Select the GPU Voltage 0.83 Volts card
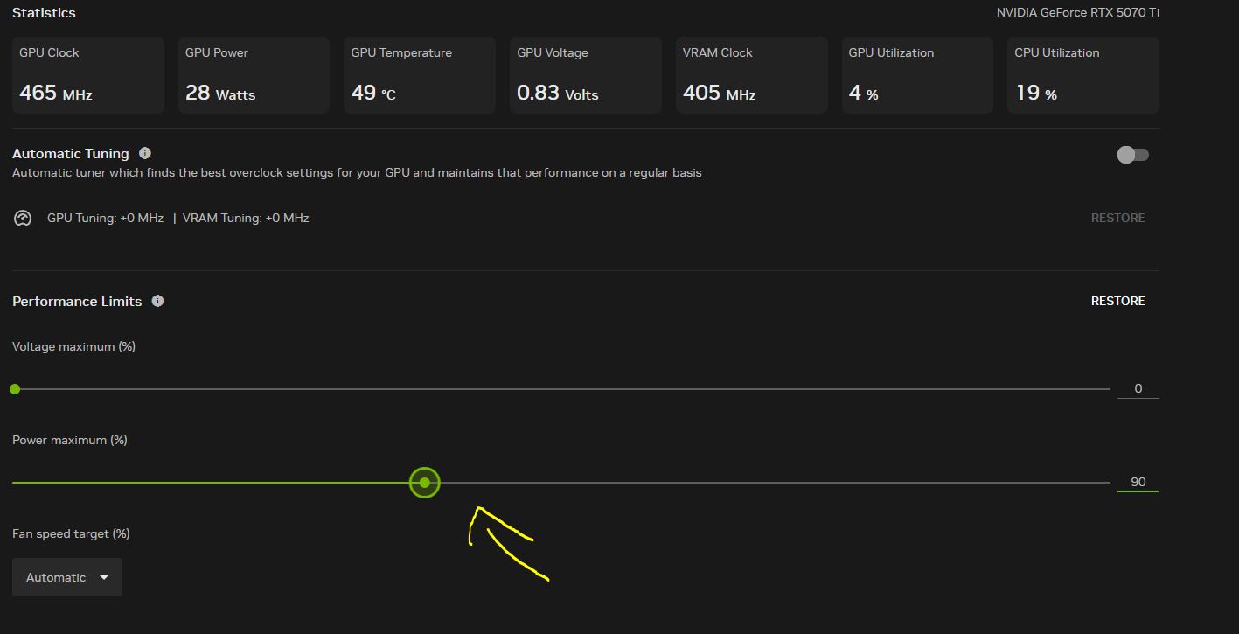This screenshot has width=1239, height=634. 586,75
